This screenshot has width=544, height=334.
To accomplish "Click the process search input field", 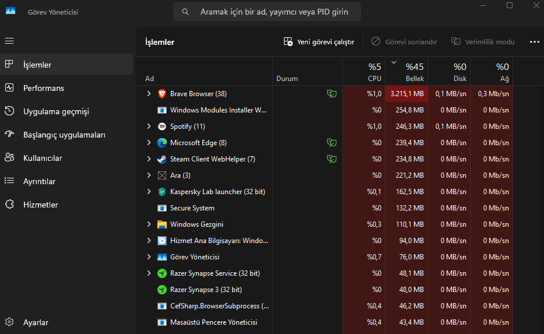I will pos(274,12).
